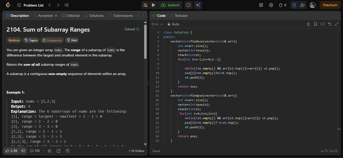The width and height of the screenshot is (343, 158).
Task: Click the 'class Solution {' code line
Action: [x=178, y=33]
